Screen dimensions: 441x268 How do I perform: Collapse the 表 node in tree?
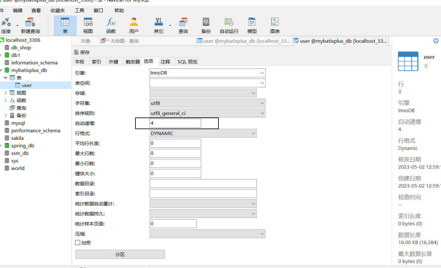(x=6, y=78)
